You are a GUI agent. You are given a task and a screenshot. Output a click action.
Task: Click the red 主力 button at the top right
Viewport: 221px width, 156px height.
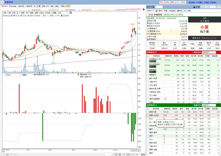tap(178, 2)
